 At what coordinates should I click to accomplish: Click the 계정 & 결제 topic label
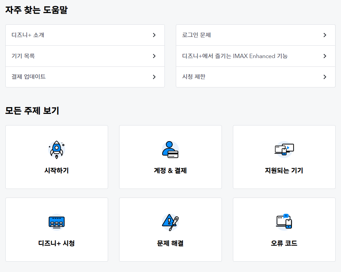(x=170, y=171)
